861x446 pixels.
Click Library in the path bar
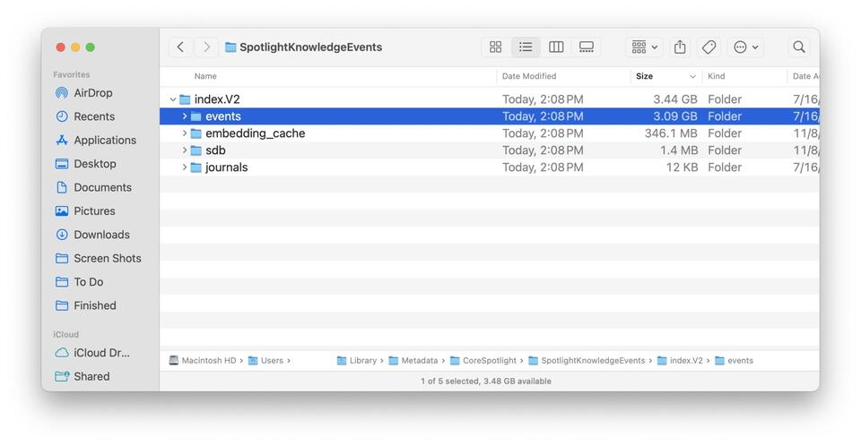click(357, 360)
